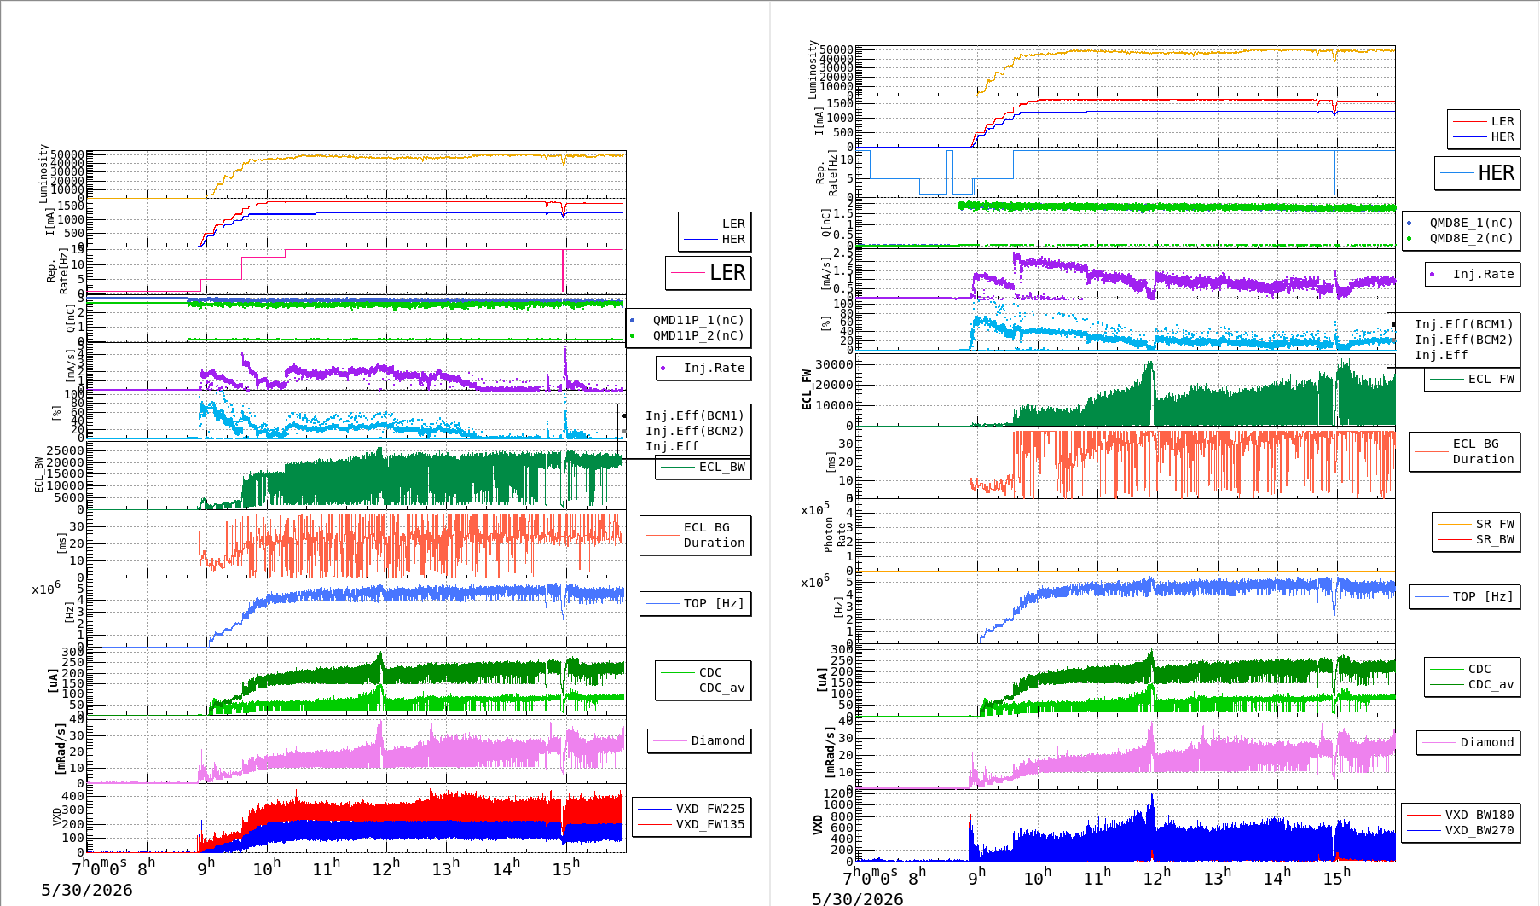
Task: Click the 15h time axis label, right plot
Action: point(1334,878)
